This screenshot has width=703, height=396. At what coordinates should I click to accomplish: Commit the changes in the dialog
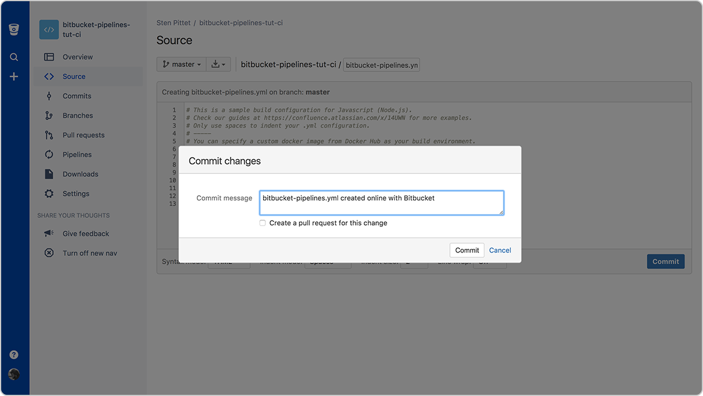click(466, 250)
